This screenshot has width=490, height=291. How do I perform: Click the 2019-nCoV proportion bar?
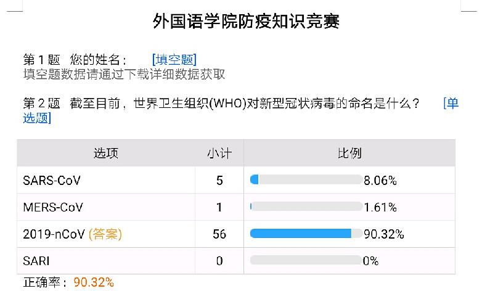point(306,234)
